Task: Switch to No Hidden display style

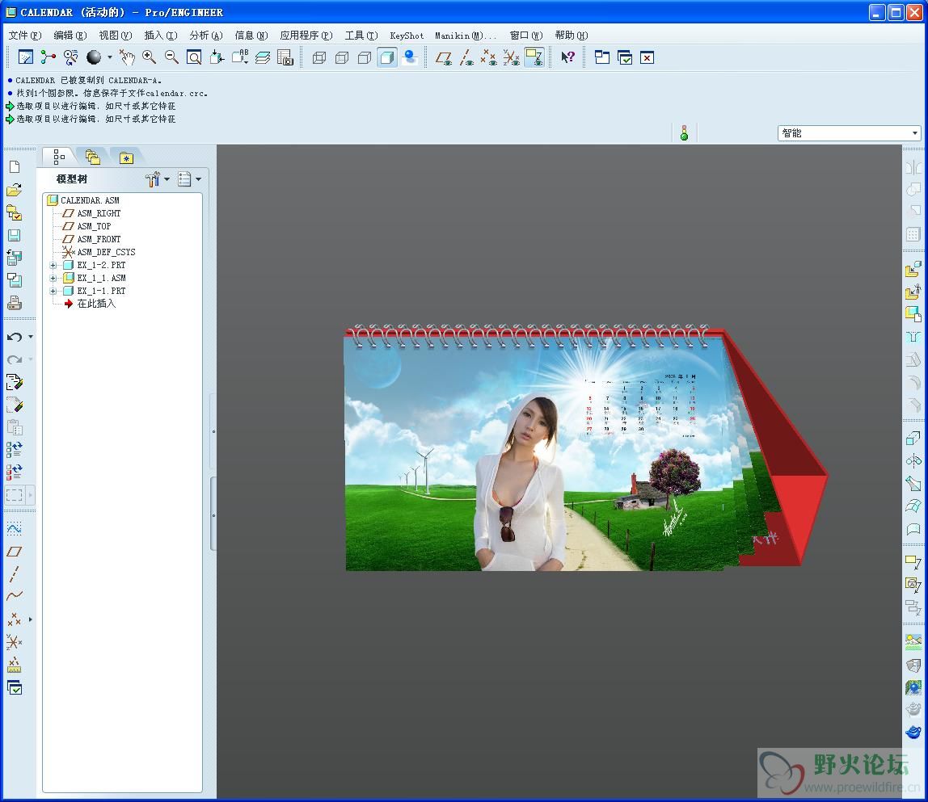Action: 365,57
